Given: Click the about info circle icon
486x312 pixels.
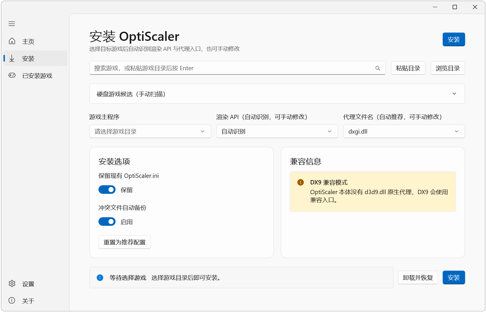Looking at the screenshot, I should (x=12, y=300).
